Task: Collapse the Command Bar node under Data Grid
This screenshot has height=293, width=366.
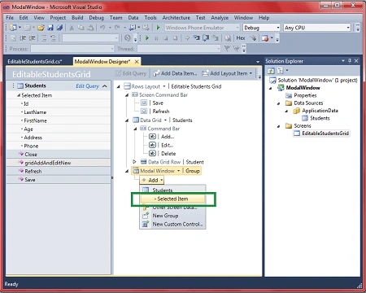Action: tap(135, 129)
